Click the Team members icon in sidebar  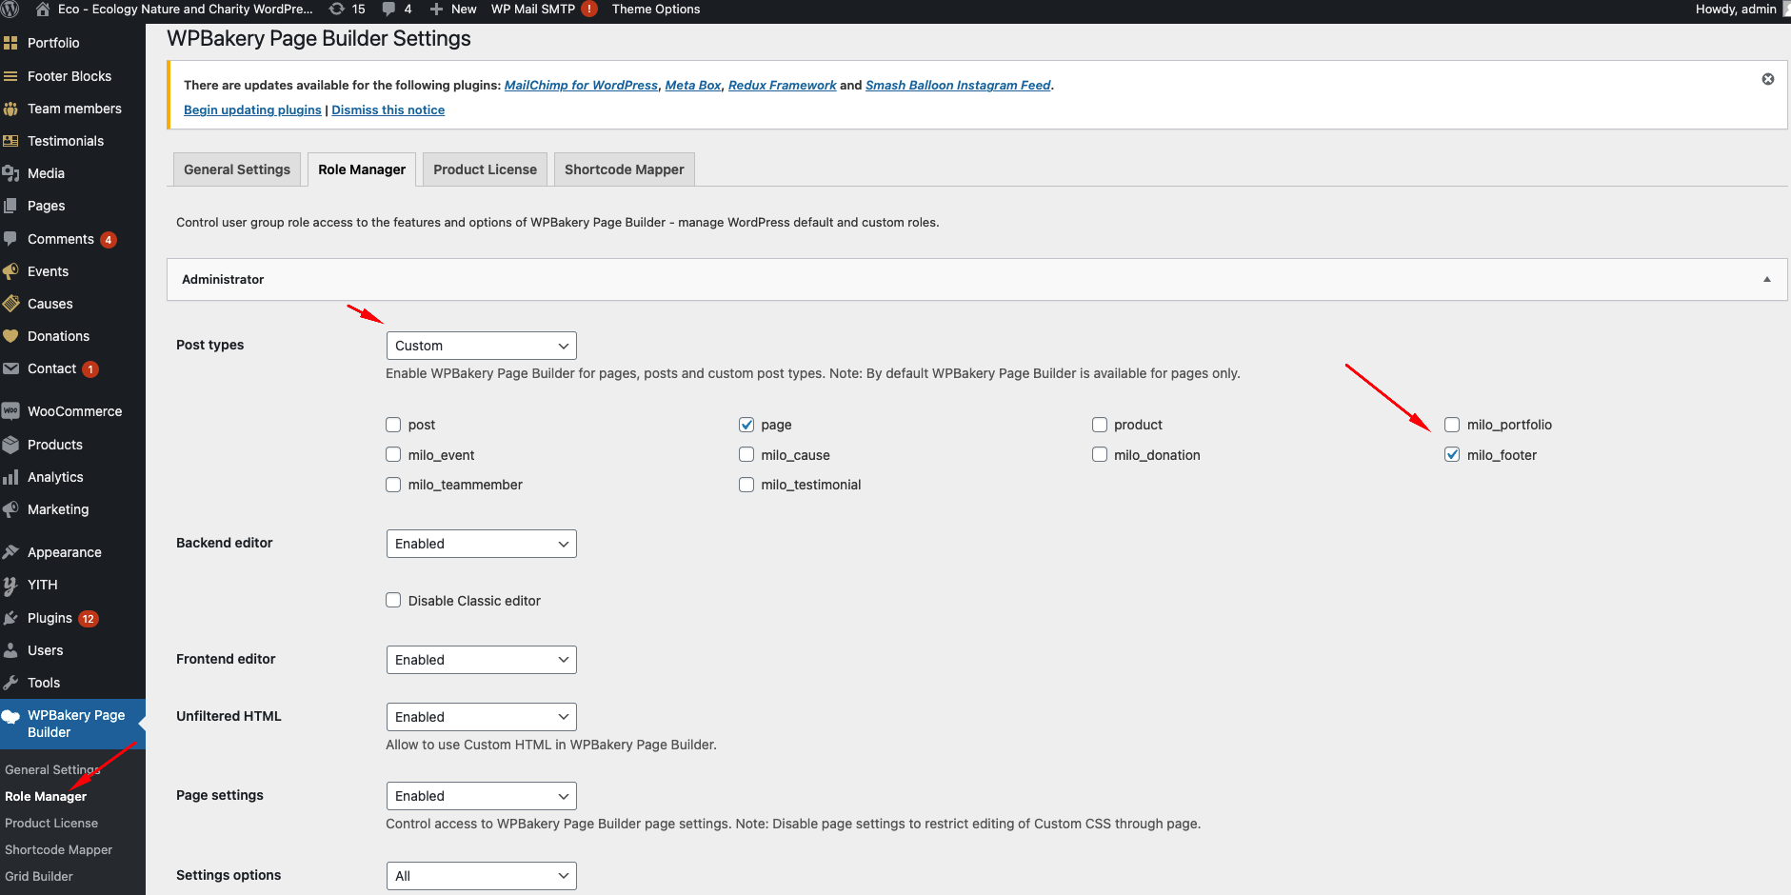point(10,109)
